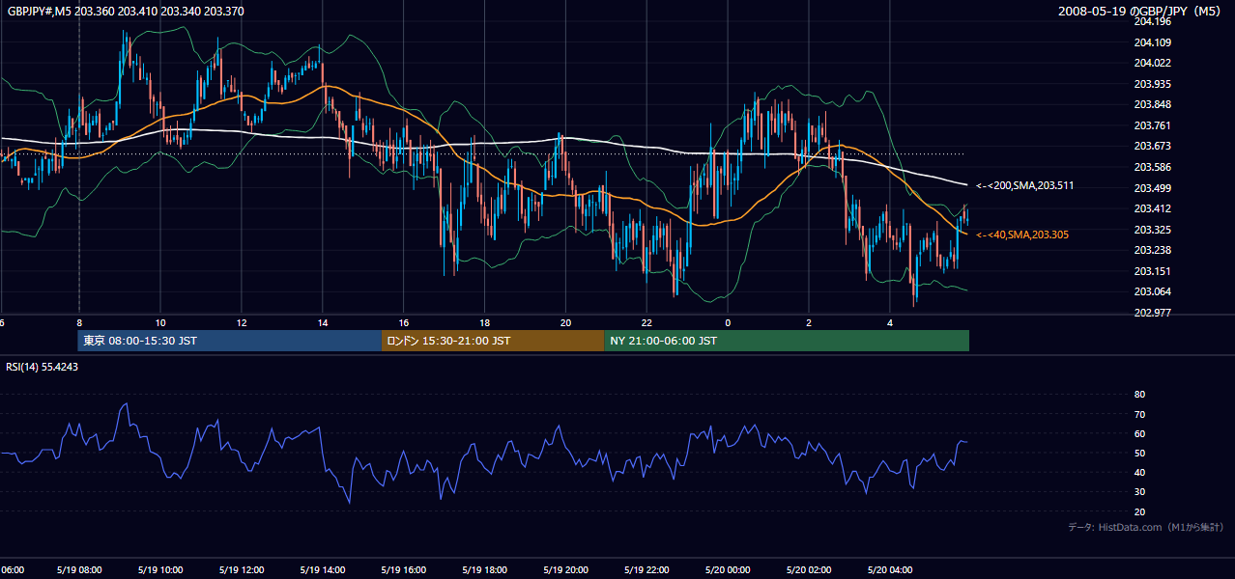The width and height of the screenshot is (1235, 579).
Task: Click price level 203.848 on the axis
Action: [x=1152, y=105]
